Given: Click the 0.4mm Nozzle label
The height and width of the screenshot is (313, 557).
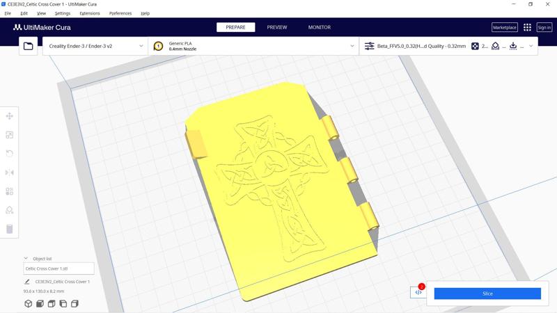Looking at the screenshot, I should click(x=182, y=49).
